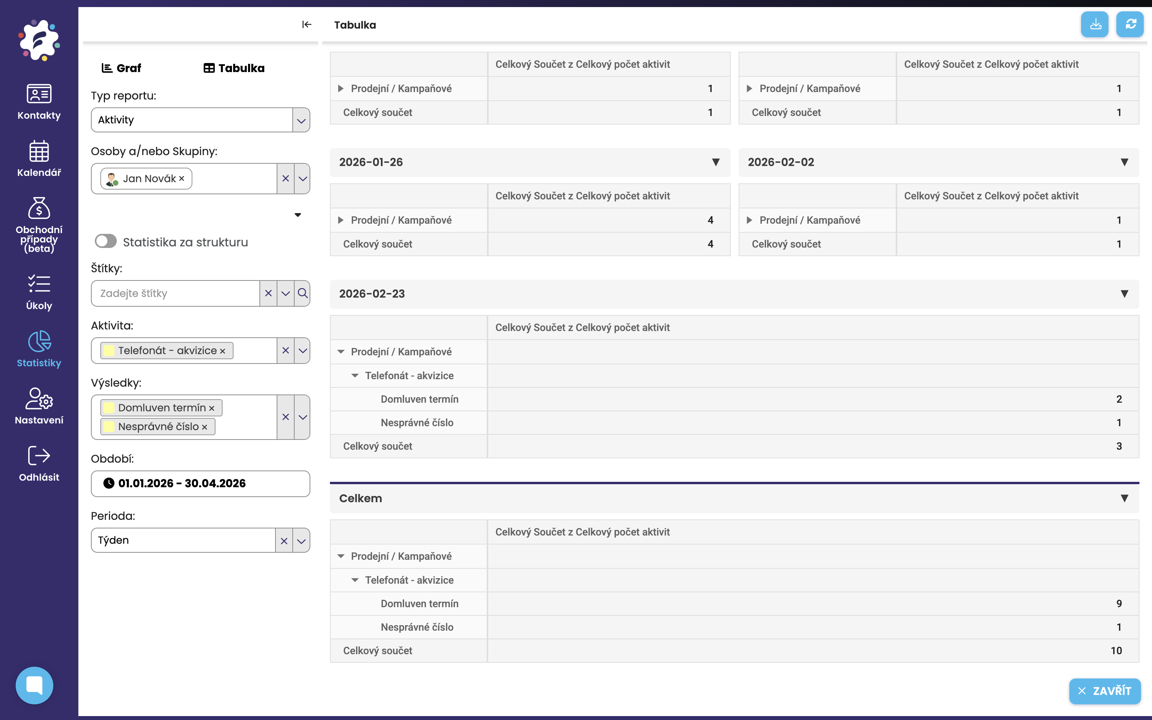The height and width of the screenshot is (720, 1152).
Task: Download the table with export icon
Action: 1094,24
